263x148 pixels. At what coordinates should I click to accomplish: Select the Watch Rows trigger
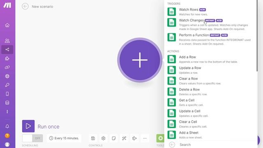point(211,12)
